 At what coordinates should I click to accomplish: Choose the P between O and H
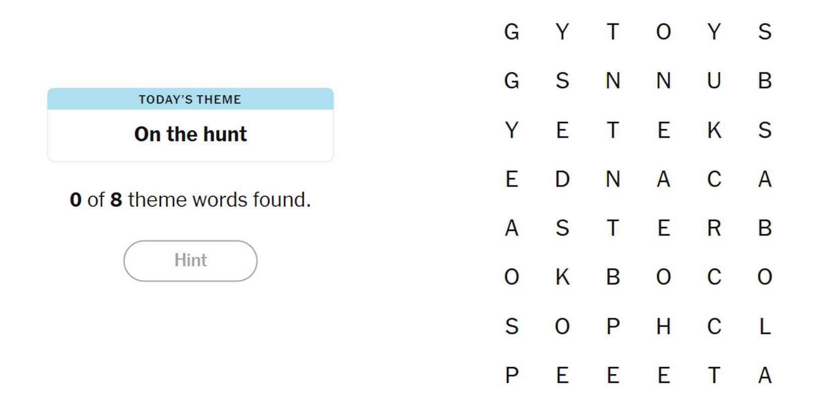(x=612, y=326)
